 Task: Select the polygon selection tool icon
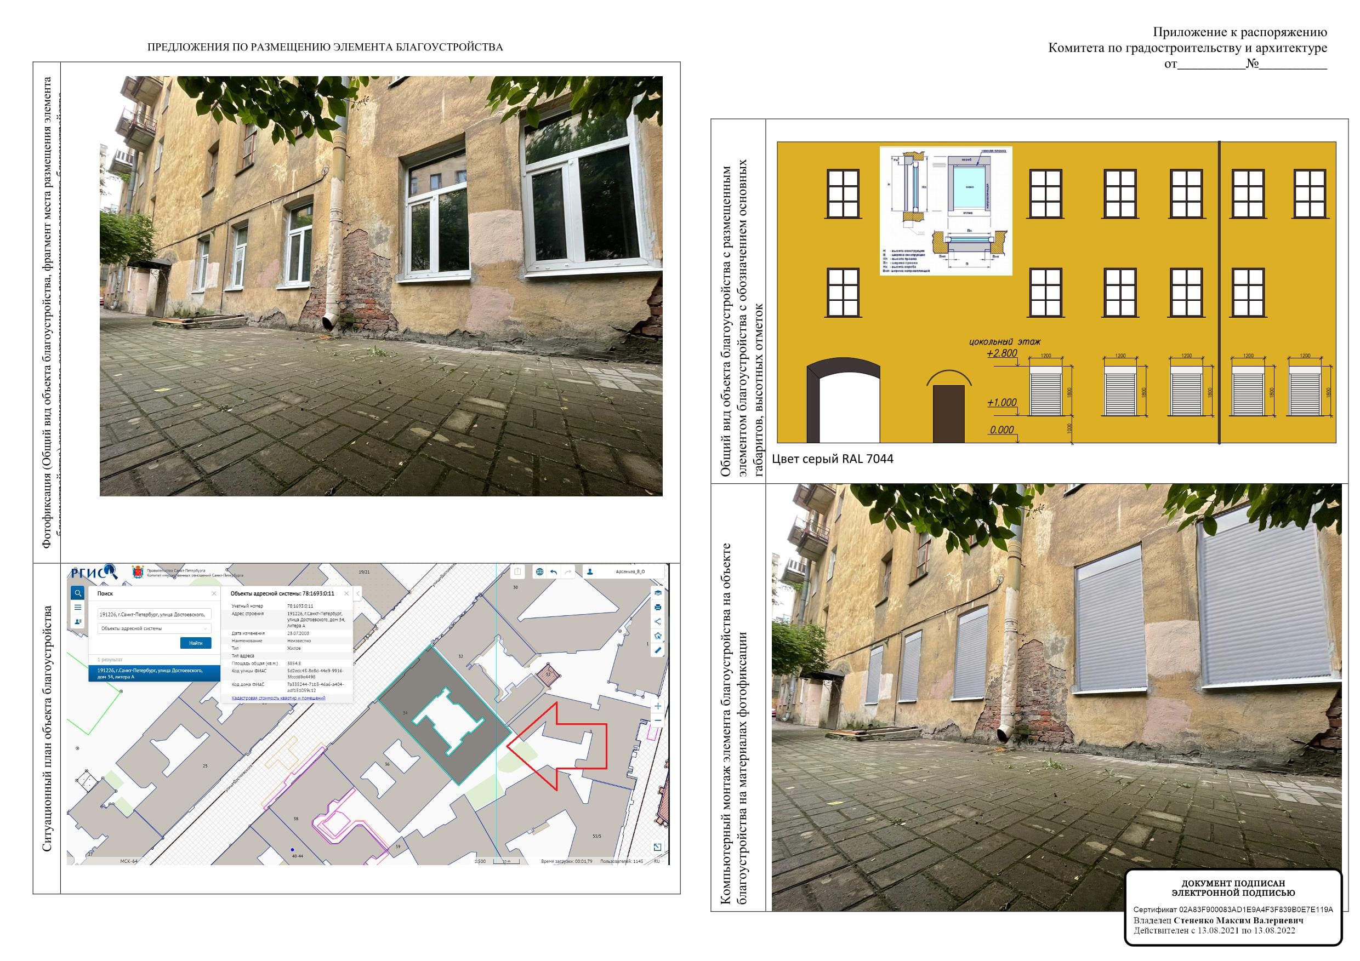[x=657, y=636]
